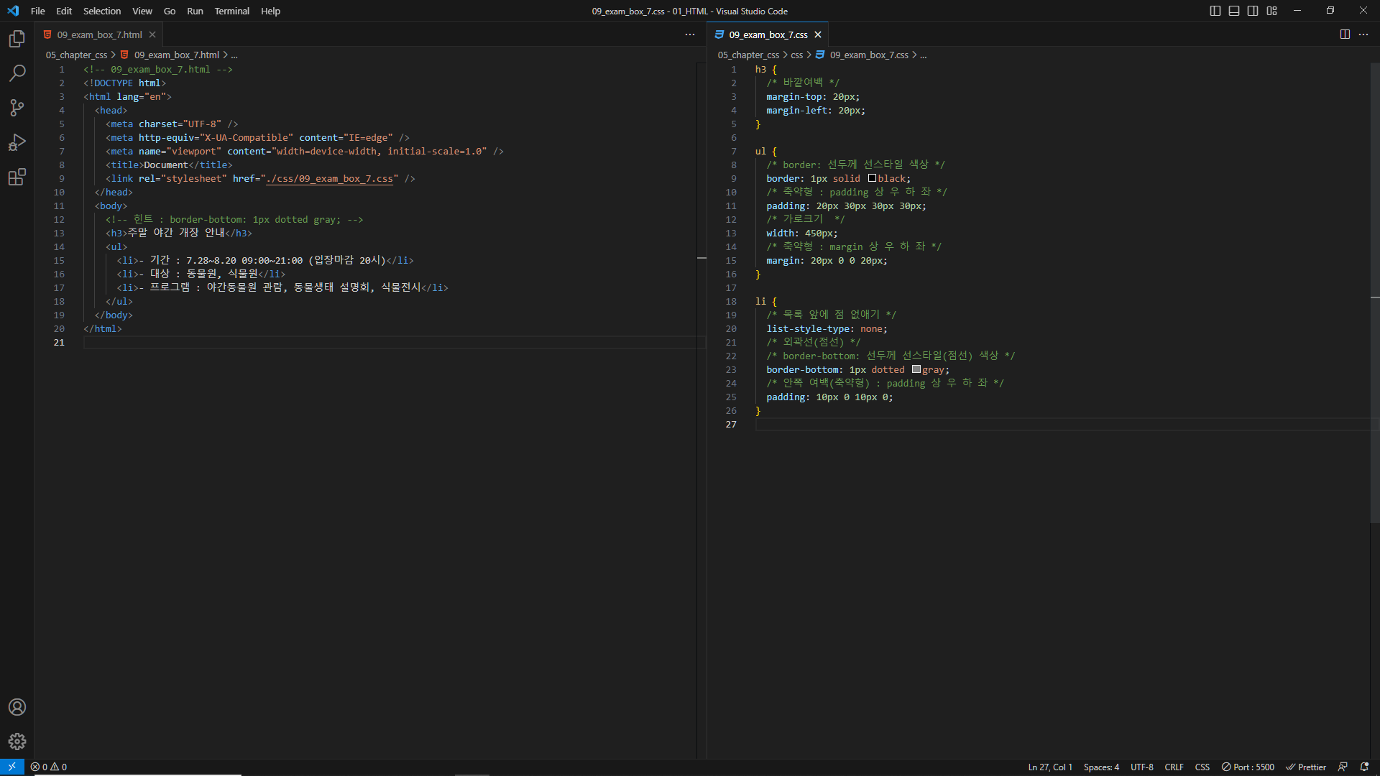Split the CSS editor to the right
Screen dimensions: 1380x776
pyautogui.click(x=1345, y=34)
